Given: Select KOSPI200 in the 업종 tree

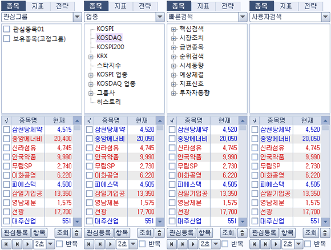Looking at the screenshot, I should pyautogui.click(x=110, y=47).
